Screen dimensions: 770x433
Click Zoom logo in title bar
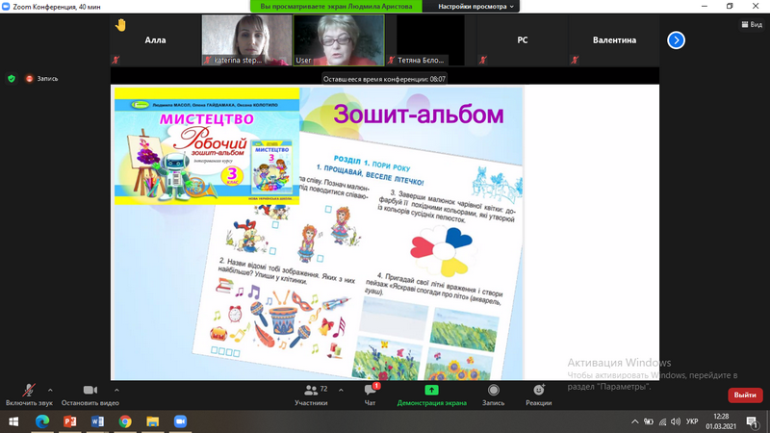(x=6, y=7)
